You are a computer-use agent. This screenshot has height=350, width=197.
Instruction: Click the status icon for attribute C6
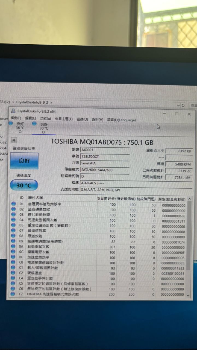coord(13,289)
